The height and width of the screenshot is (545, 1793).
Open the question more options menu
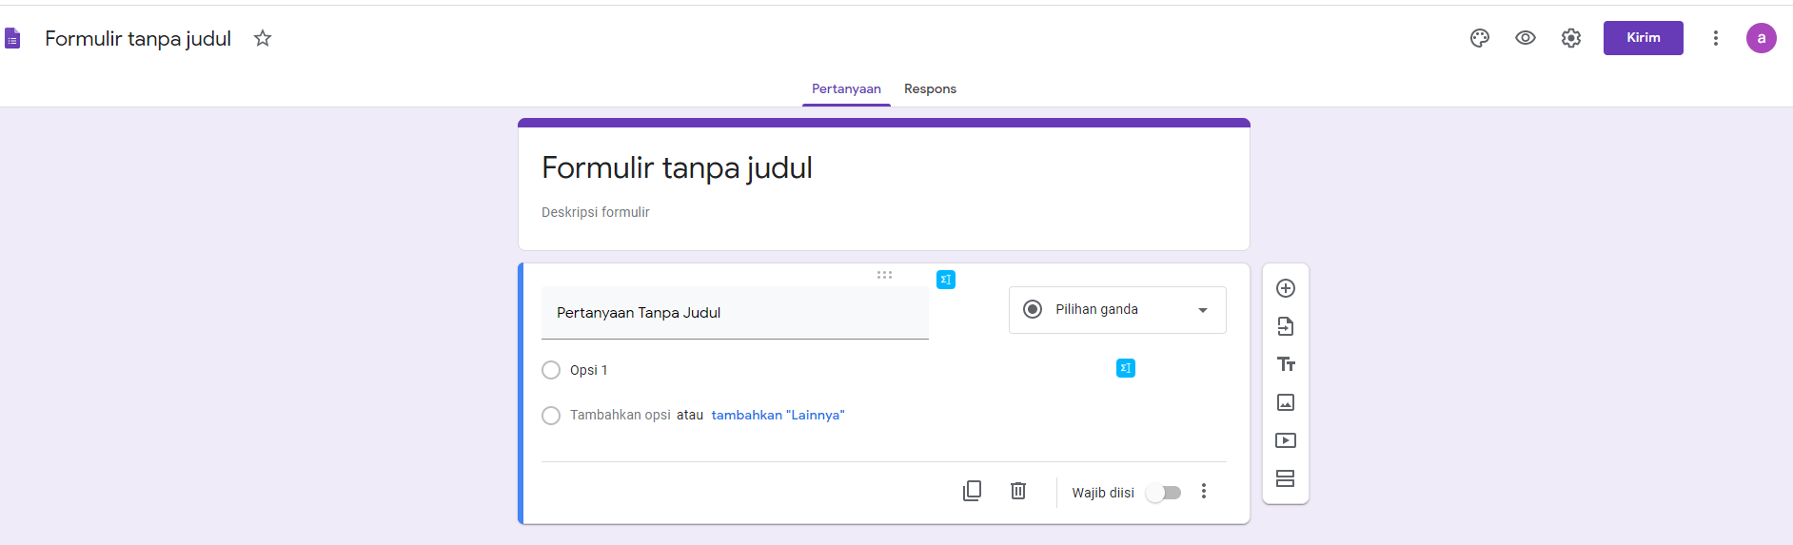click(x=1204, y=491)
